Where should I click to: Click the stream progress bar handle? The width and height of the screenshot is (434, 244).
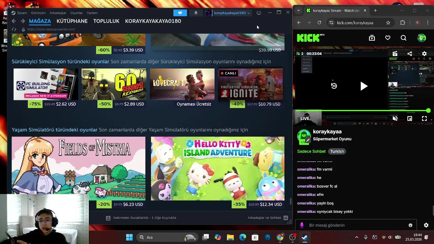429,111
